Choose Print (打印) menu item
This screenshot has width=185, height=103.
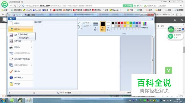[21, 47]
